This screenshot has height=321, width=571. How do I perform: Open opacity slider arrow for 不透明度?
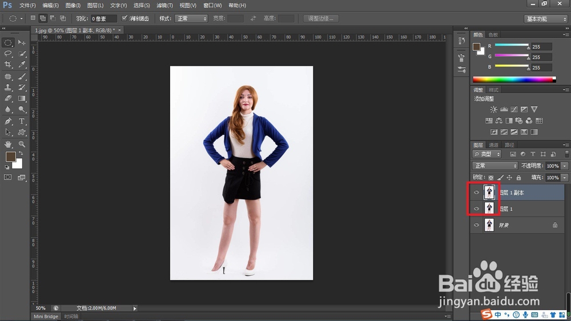(x=565, y=166)
